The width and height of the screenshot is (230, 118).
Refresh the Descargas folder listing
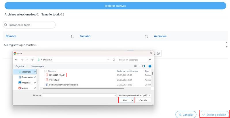114,60
